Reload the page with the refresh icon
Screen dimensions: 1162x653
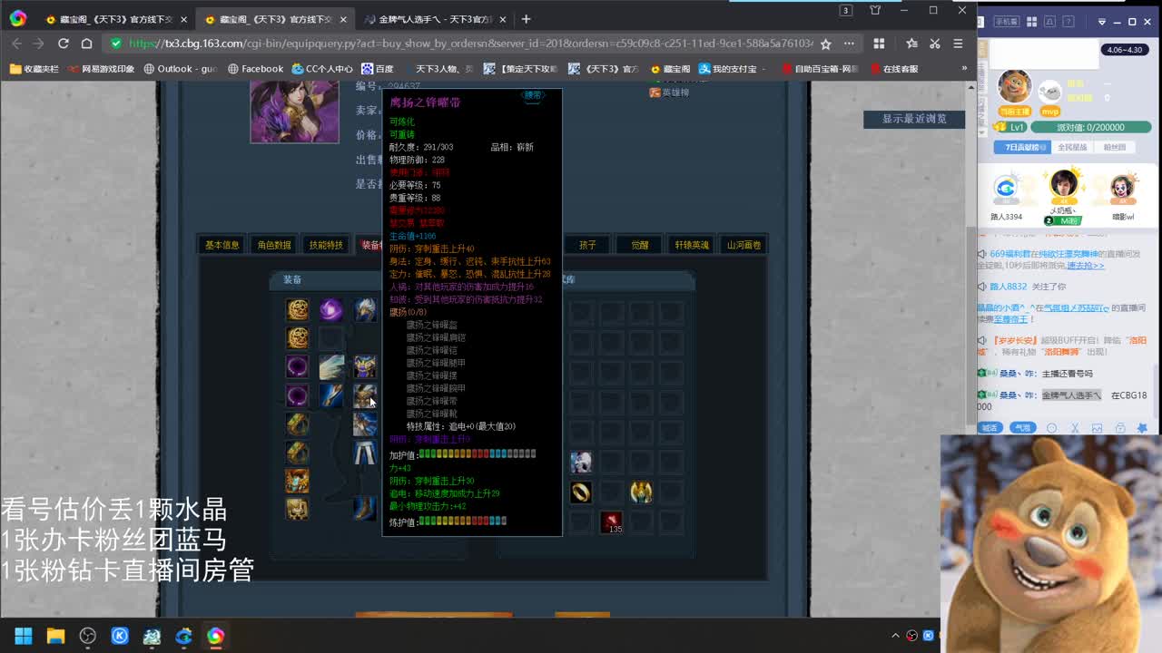coord(64,44)
